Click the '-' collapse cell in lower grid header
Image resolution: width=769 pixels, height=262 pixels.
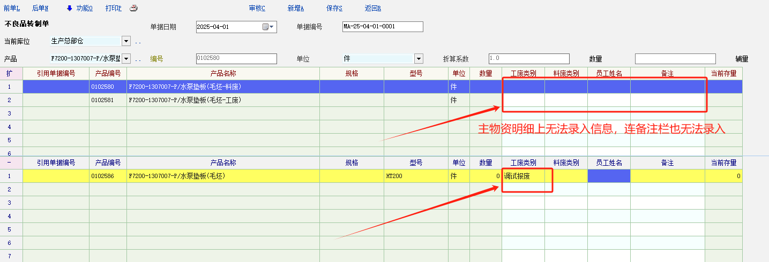(9, 163)
